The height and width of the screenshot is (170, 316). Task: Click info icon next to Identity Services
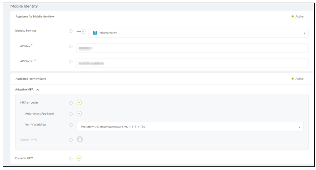(71, 31)
